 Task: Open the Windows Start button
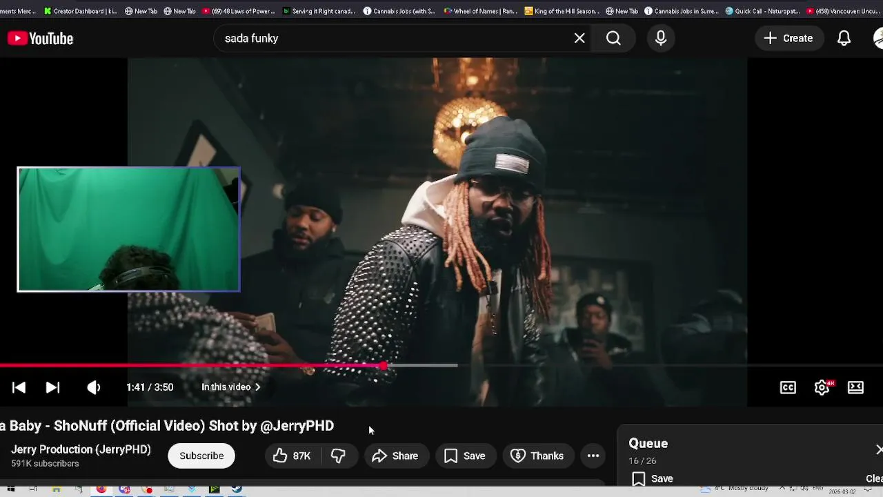pyautogui.click(x=10, y=489)
